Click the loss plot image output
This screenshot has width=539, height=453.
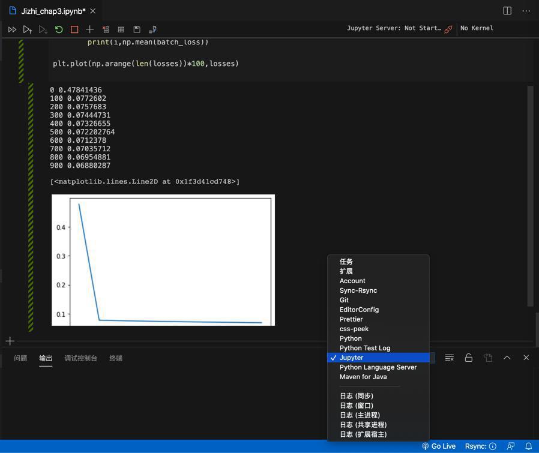click(163, 260)
